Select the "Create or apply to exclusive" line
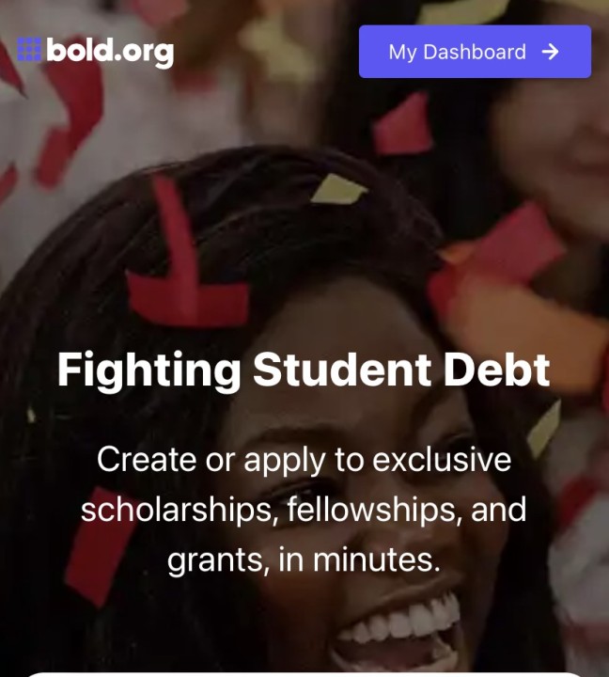This screenshot has height=677, width=609. (304, 460)
